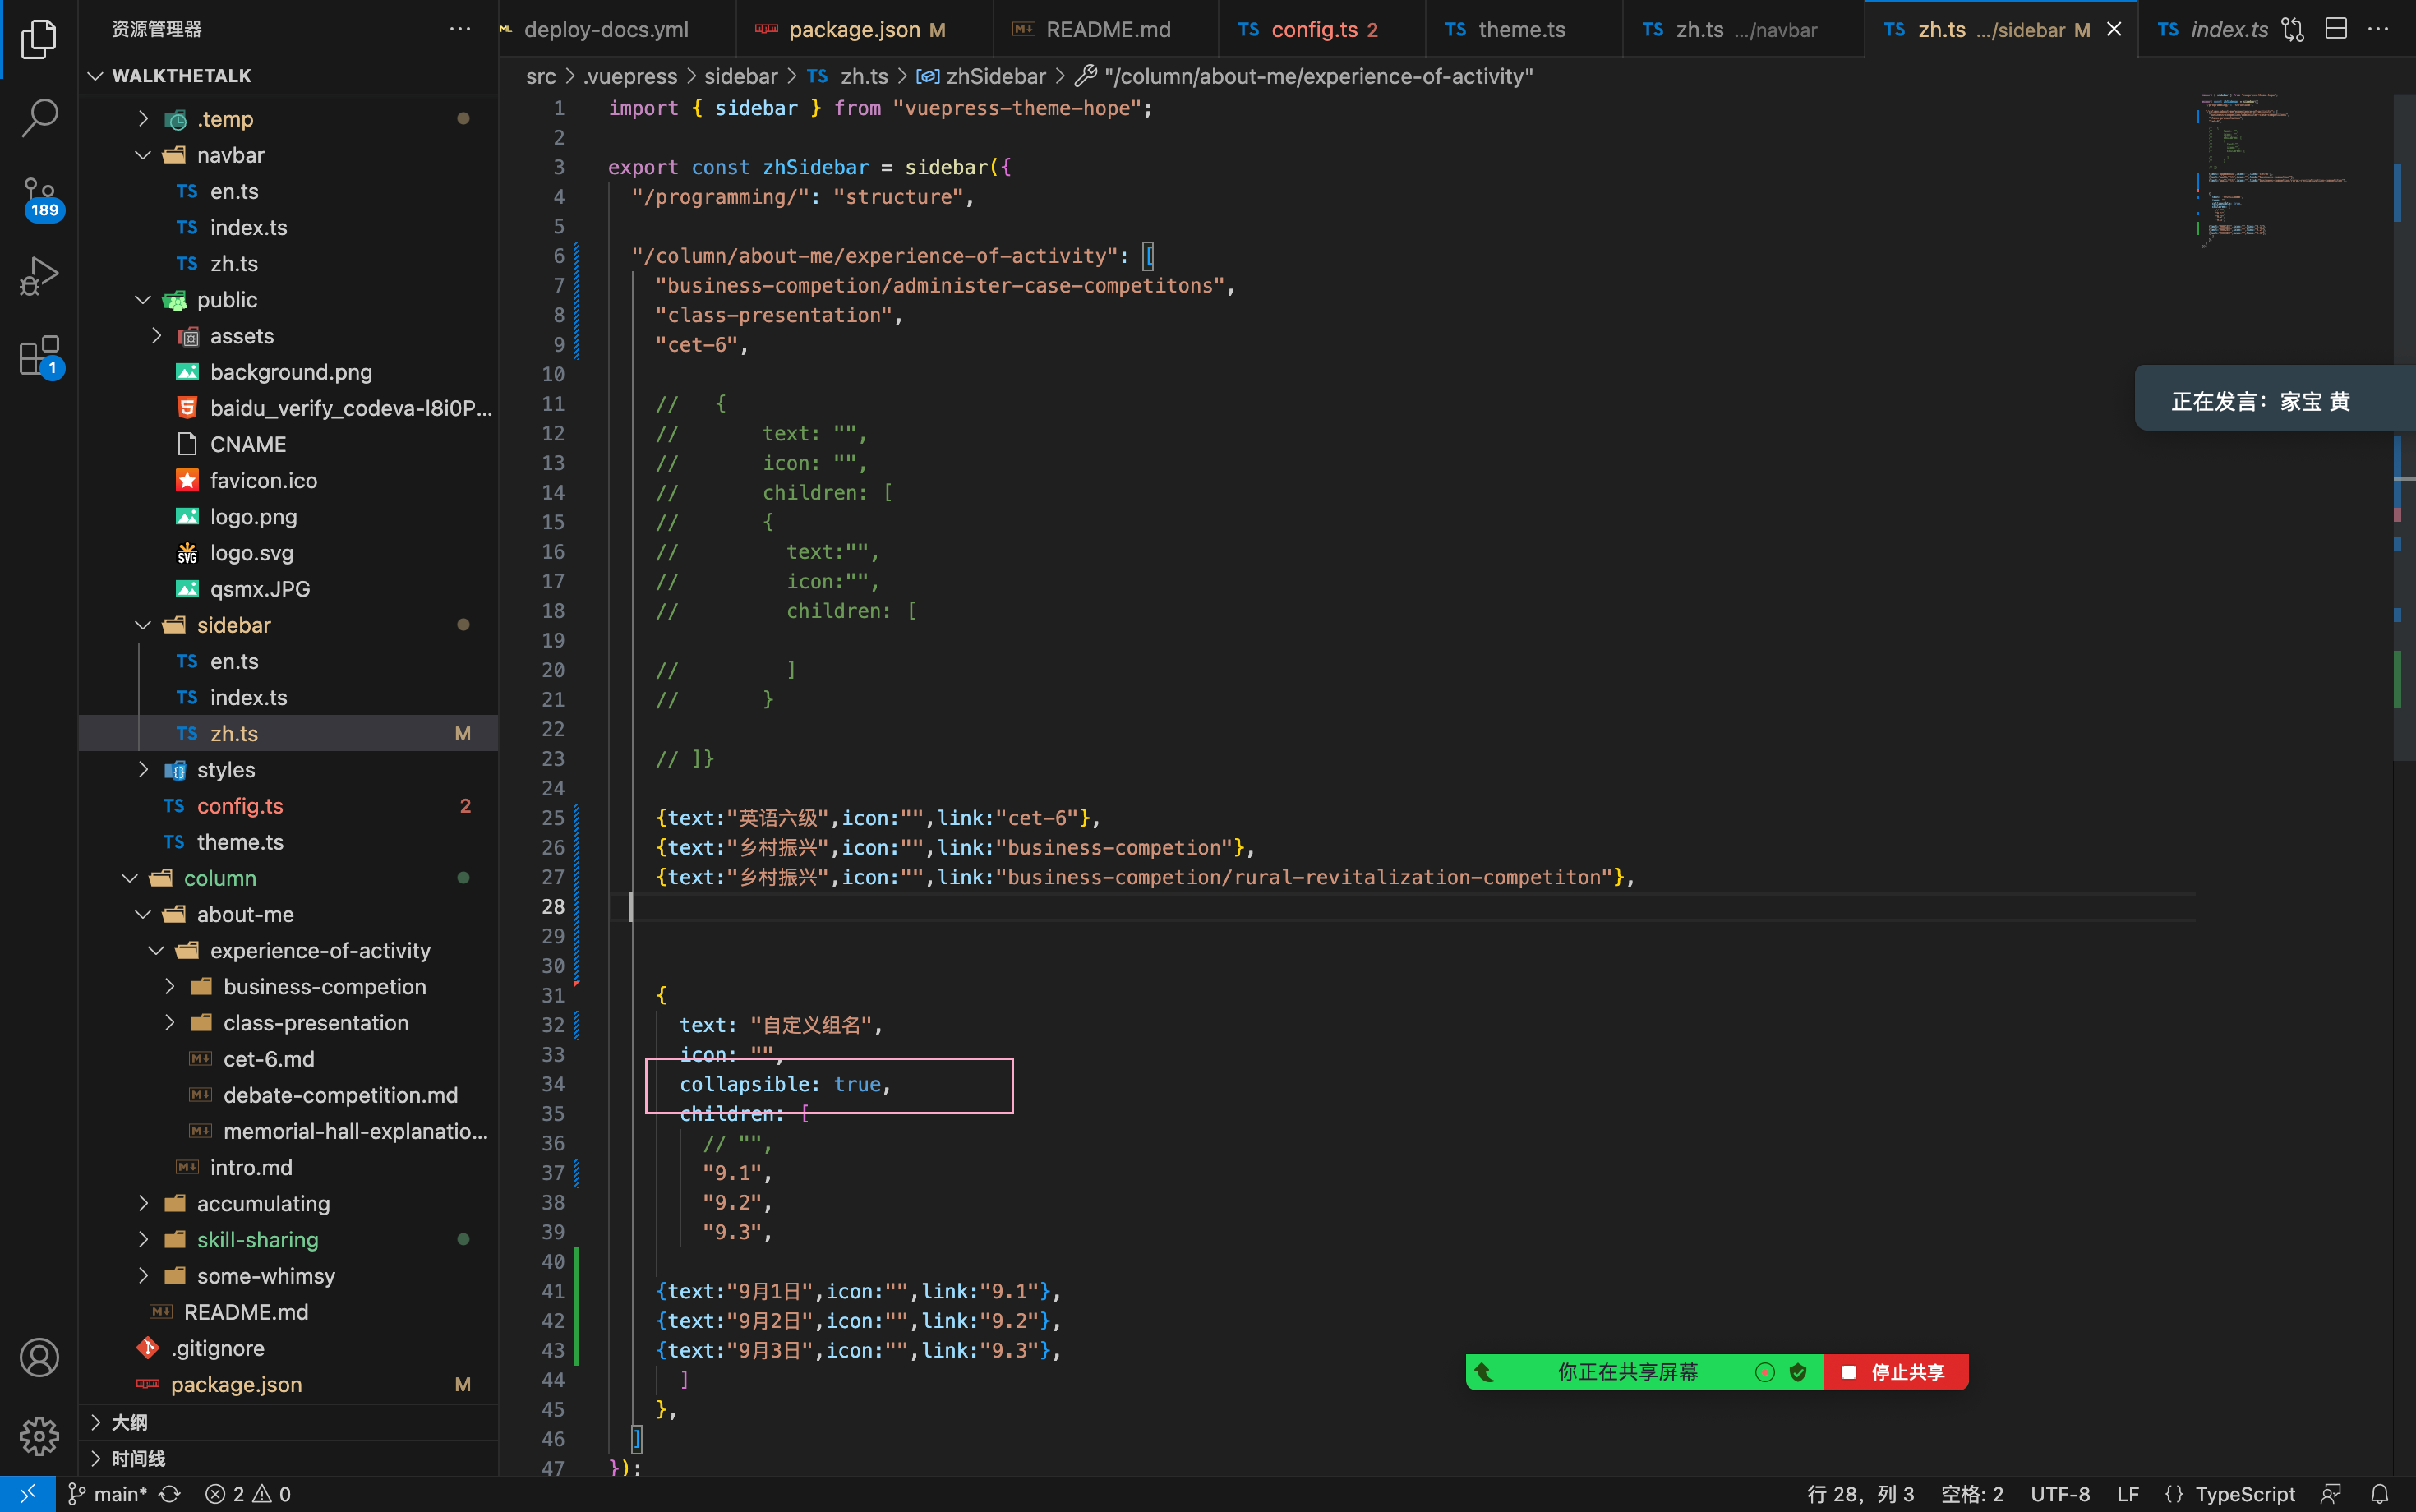Change indentation via 空格: 2

(x=1972, y=1494)
